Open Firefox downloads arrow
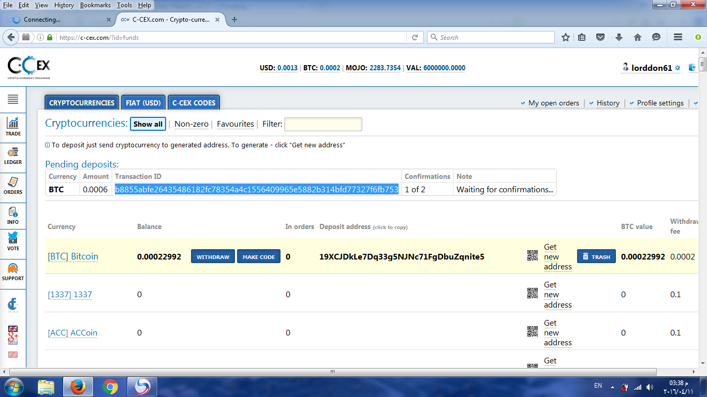 click(x=619, y=37)
